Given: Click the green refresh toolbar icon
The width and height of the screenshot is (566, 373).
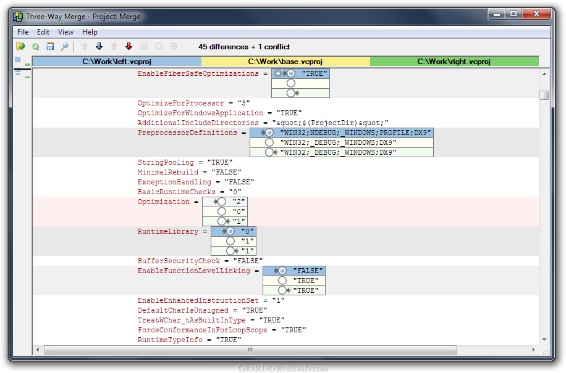Looking at the screenshot, I should point(35,46).
